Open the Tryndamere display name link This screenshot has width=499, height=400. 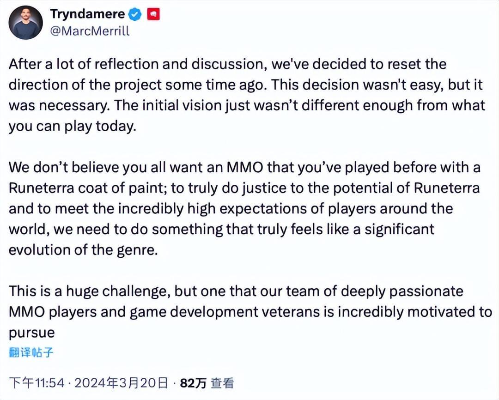point(87,14)
